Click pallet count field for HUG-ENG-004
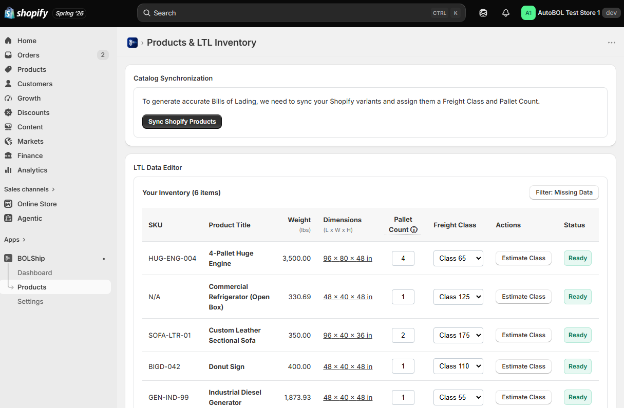The height and width of the screenshot is (408, 624). pos(403,258)
